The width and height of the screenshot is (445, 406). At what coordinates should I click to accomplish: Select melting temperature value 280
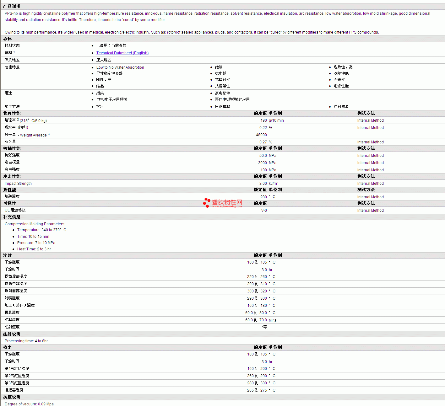click(x=263, y=197)
